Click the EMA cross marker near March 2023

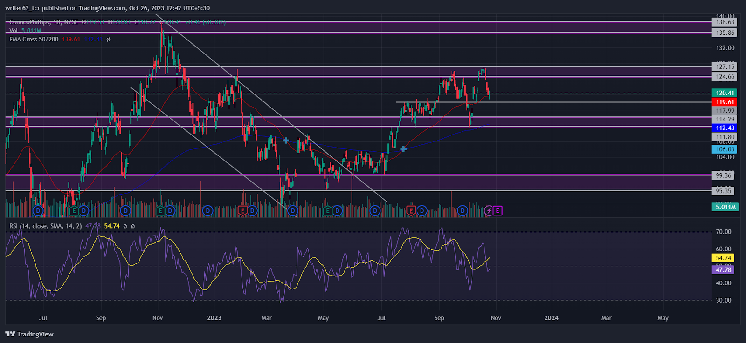(285, 140)
